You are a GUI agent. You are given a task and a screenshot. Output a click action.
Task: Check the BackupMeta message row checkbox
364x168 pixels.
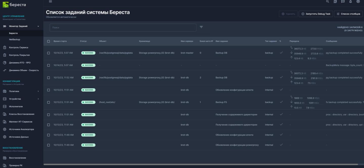(x=49, y=65)
